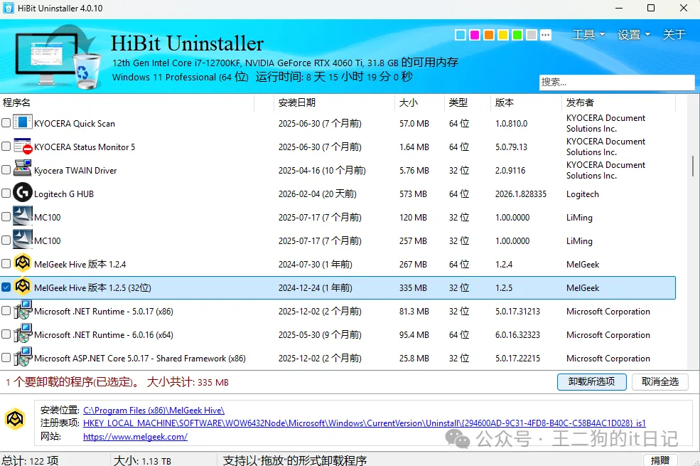
Task: Check the .NET Runtime 6.0.16 (x64) checkbox
Action: (6, 334)
